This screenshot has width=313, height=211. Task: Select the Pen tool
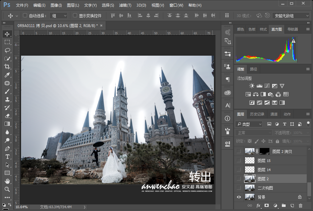(7, 148)
